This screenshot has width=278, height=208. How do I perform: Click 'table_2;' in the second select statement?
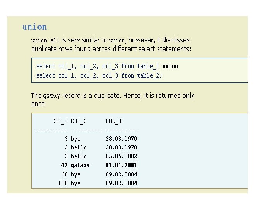tap(149, 75)
